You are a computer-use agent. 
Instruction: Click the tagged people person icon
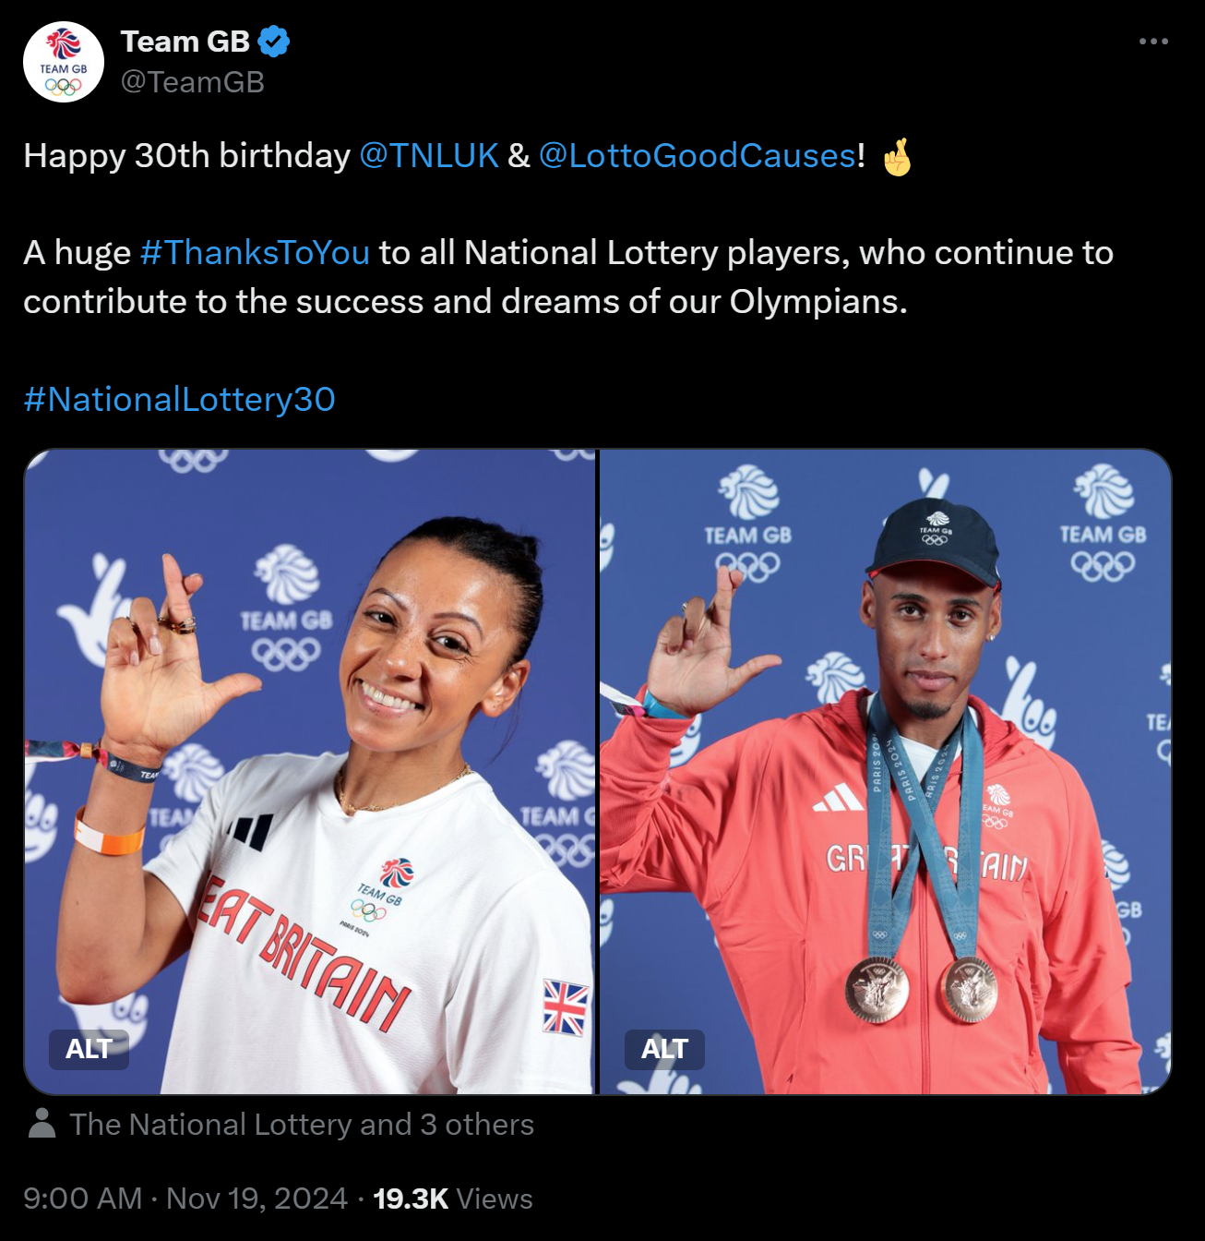tap(42, 1124)
